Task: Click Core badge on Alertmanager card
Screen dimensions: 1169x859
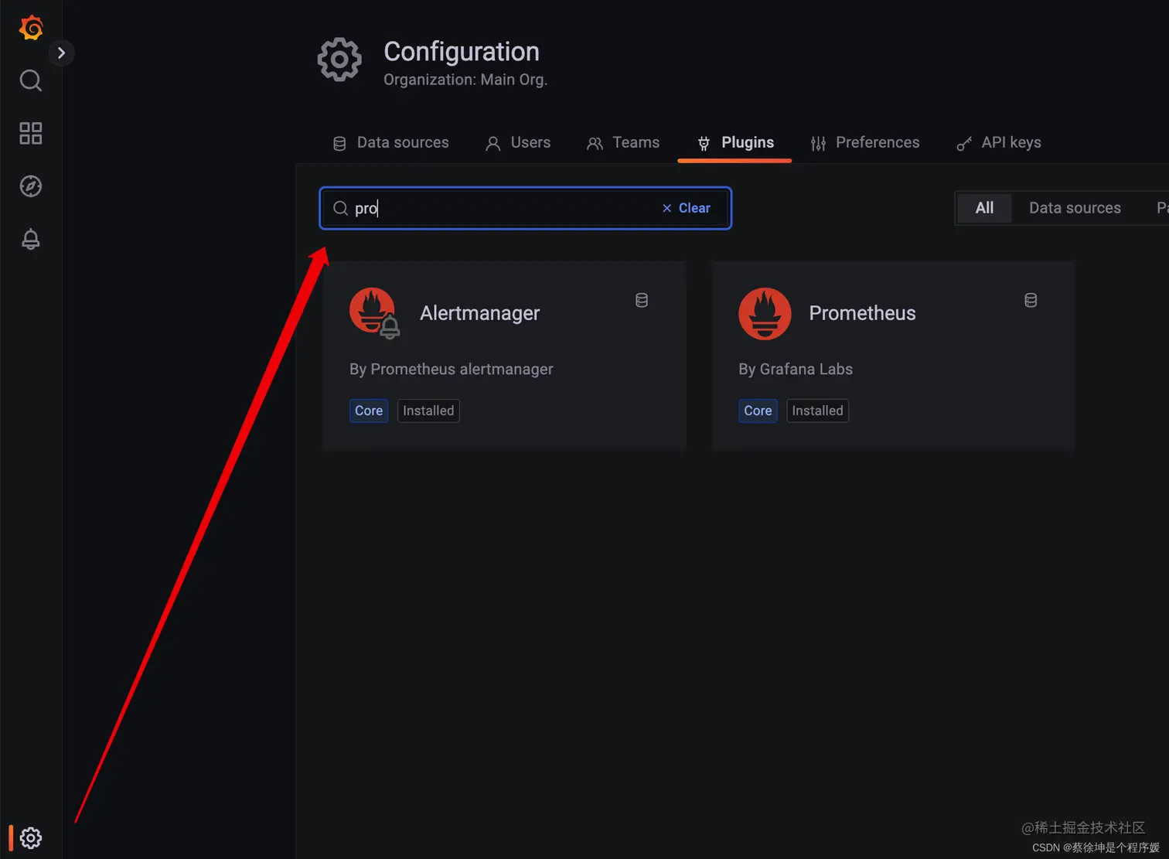Action: (369, 411)
